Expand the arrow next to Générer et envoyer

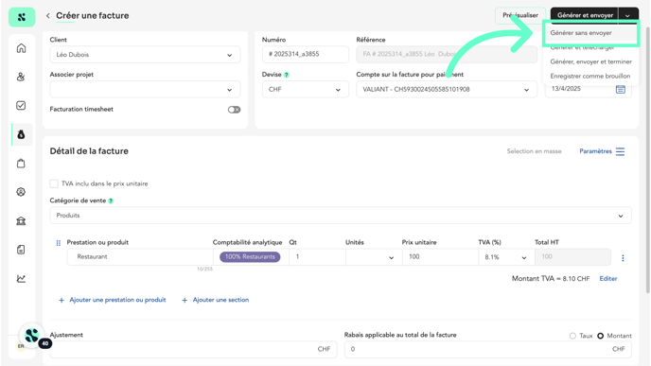point(627,16)
